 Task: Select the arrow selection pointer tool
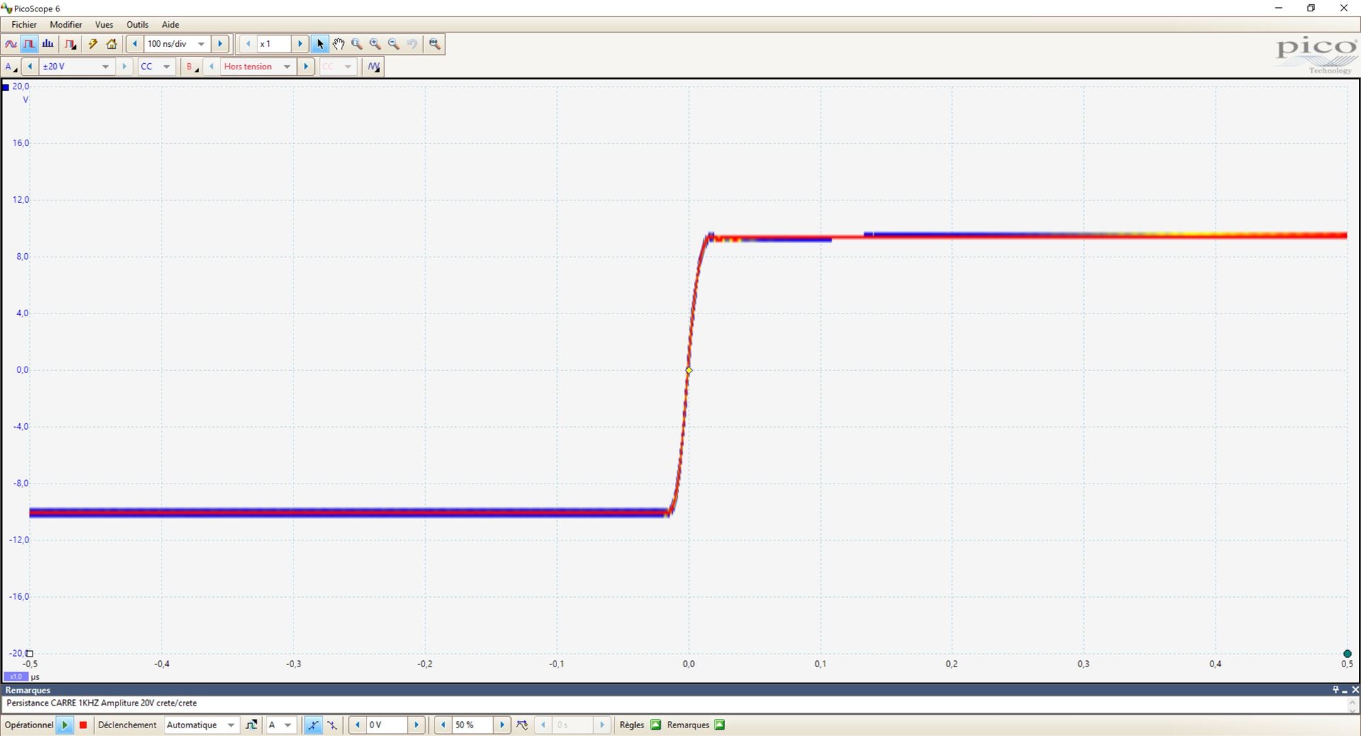pos(320,44)
